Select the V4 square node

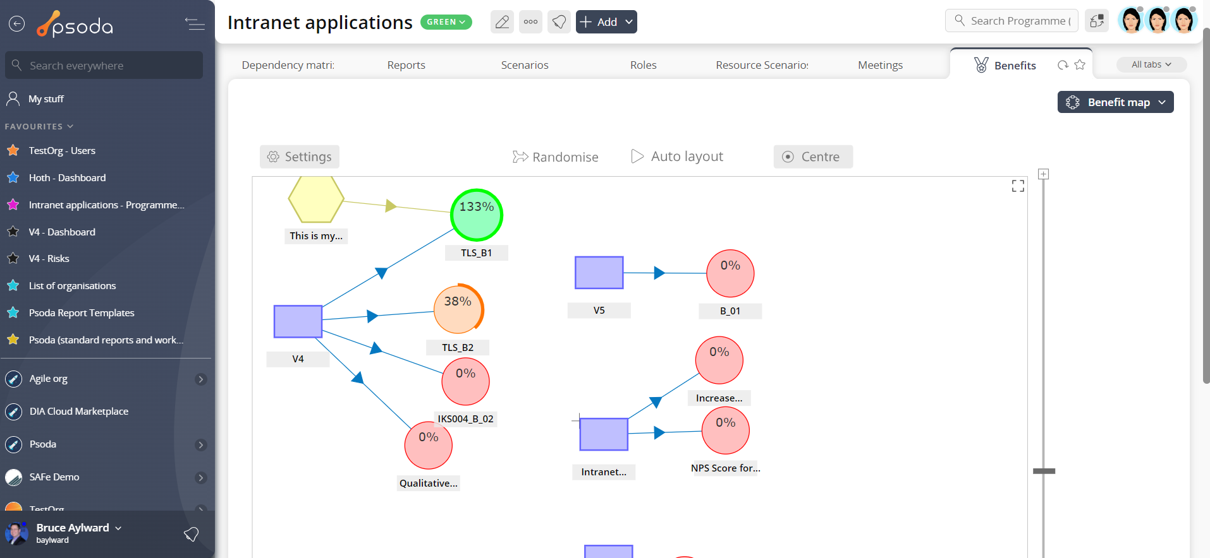point(298,321)
